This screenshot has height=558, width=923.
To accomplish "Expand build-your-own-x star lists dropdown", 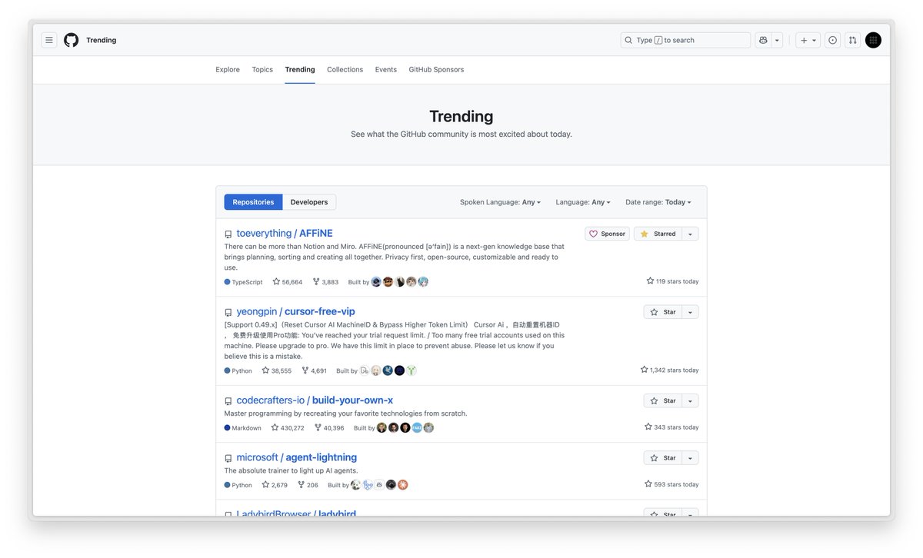I will (690, 400).
